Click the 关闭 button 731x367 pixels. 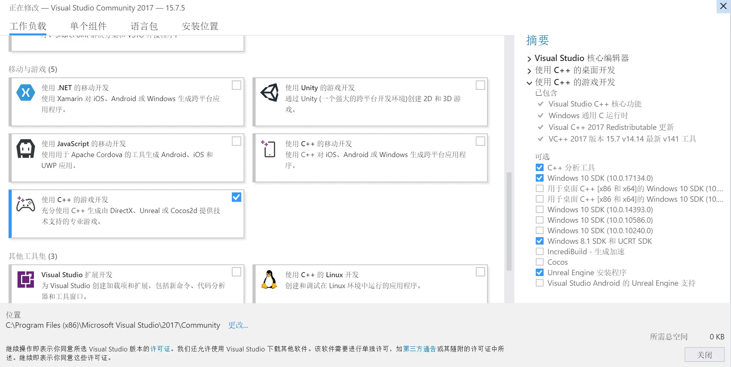pos(705,355)
